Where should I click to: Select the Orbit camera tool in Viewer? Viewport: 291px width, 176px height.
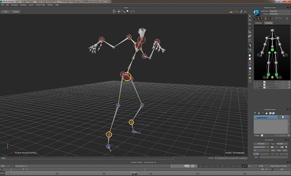(114, 12)
